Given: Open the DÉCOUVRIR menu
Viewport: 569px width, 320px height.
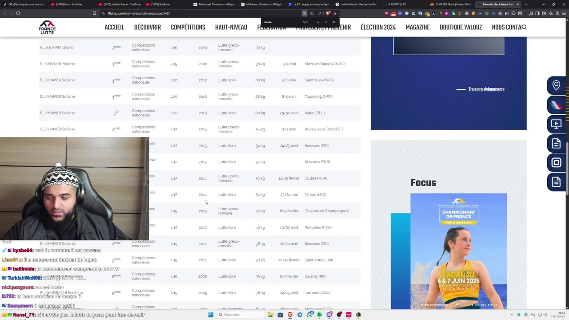Looking at the screenshot, I should 148,28.
